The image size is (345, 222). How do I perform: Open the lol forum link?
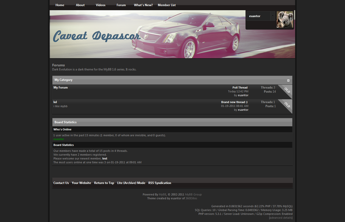click(55, 102)
